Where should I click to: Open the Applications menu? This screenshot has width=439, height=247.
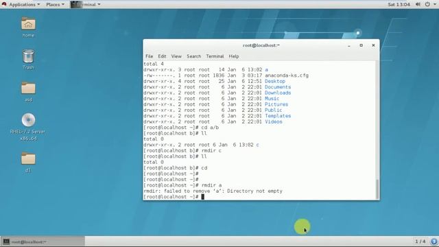(25, 5)
